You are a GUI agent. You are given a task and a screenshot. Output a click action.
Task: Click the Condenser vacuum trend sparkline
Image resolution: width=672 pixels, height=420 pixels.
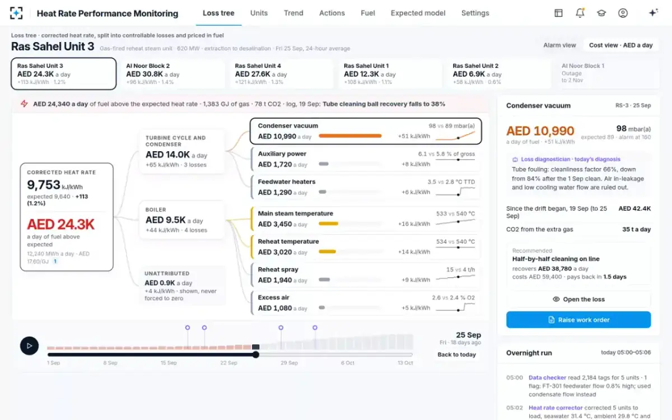click(x=455, y=136)
